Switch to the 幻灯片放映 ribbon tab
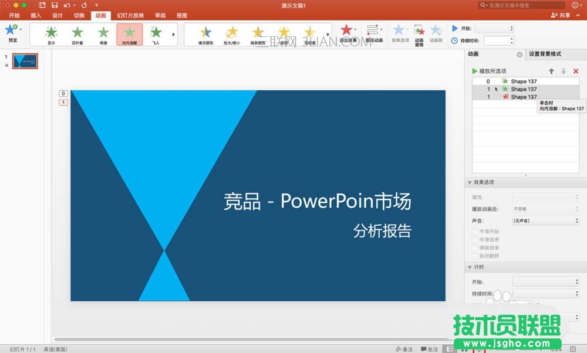 tap(130, 15)
